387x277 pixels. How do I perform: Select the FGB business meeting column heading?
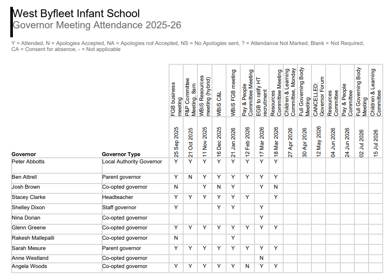pyautogui.click(x=176, y=99)
